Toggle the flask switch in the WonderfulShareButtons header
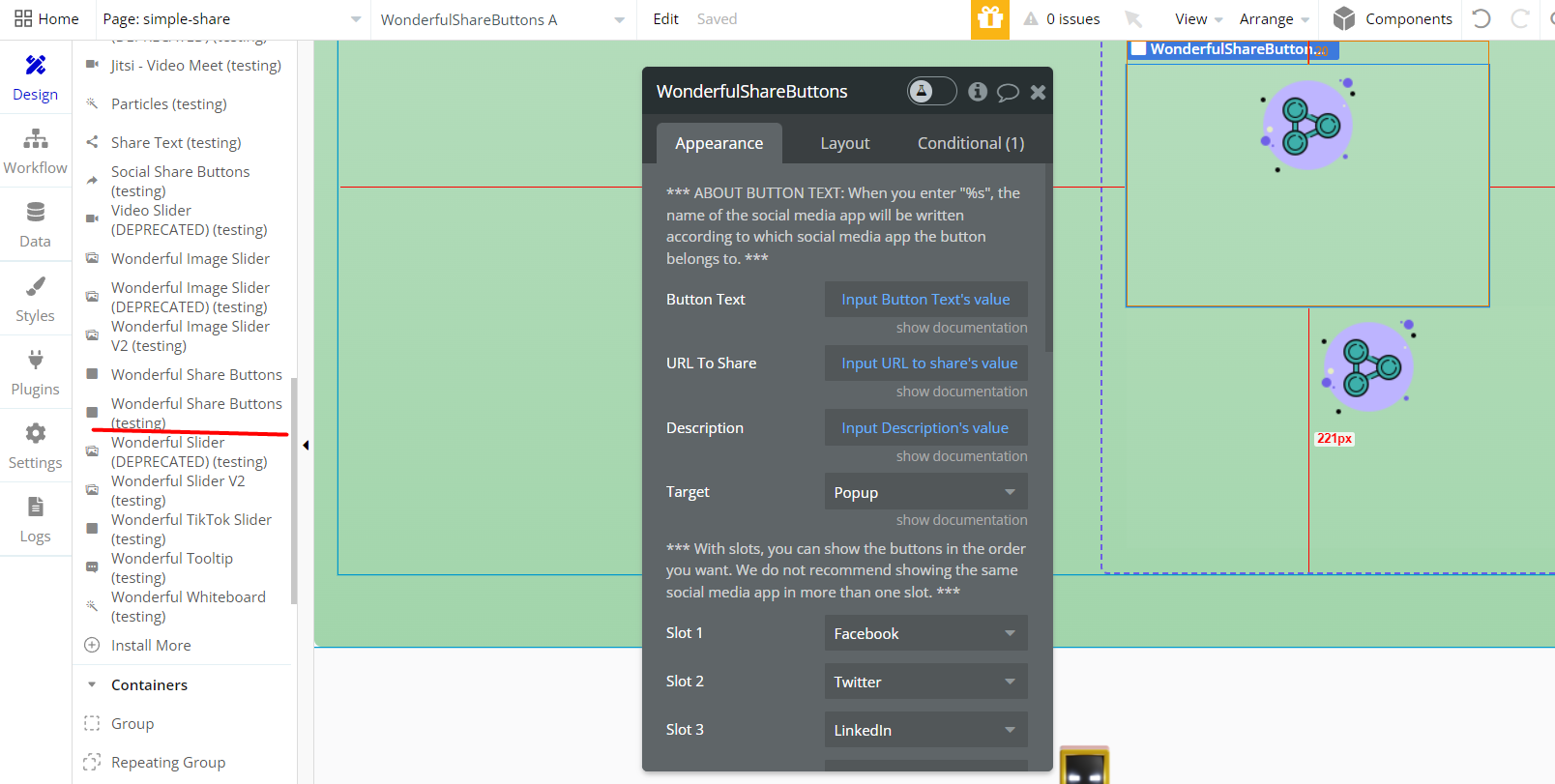The height and width of the screenshot is (784, 1555). tap(931, 91)
